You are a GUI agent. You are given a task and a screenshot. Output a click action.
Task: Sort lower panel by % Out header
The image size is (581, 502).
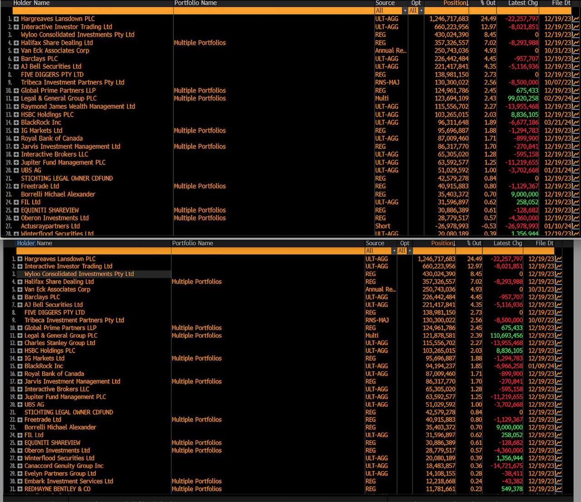point(474,243)
